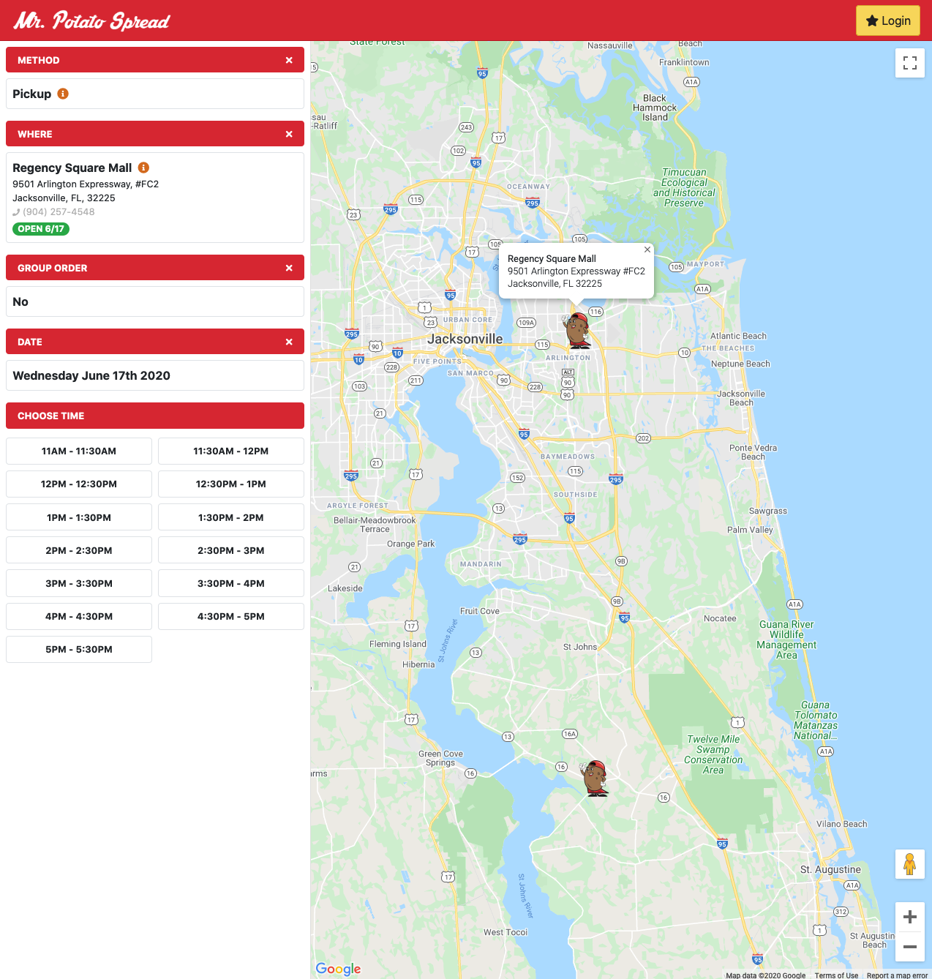Click the Wednesday June 17th 2020 date field

click(x=155, y=375)
